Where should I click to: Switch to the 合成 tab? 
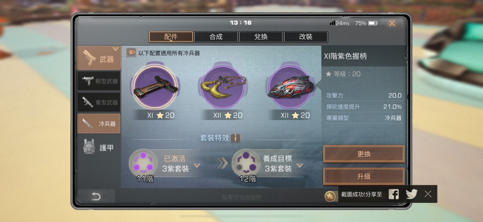coord(216,37)
